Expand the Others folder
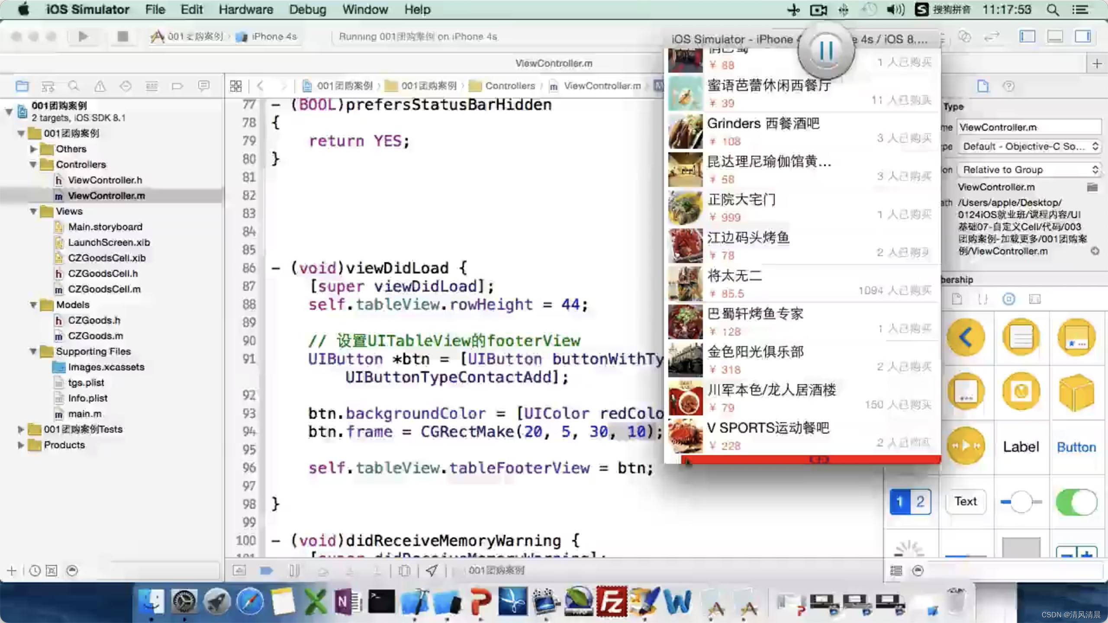This screenshot has height=623, width=1108. 33,149
